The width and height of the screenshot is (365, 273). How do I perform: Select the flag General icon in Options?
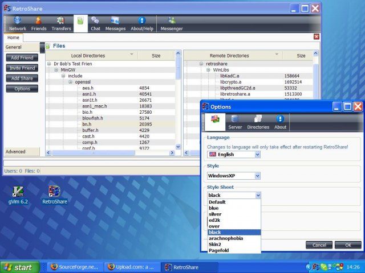(215, 122)
